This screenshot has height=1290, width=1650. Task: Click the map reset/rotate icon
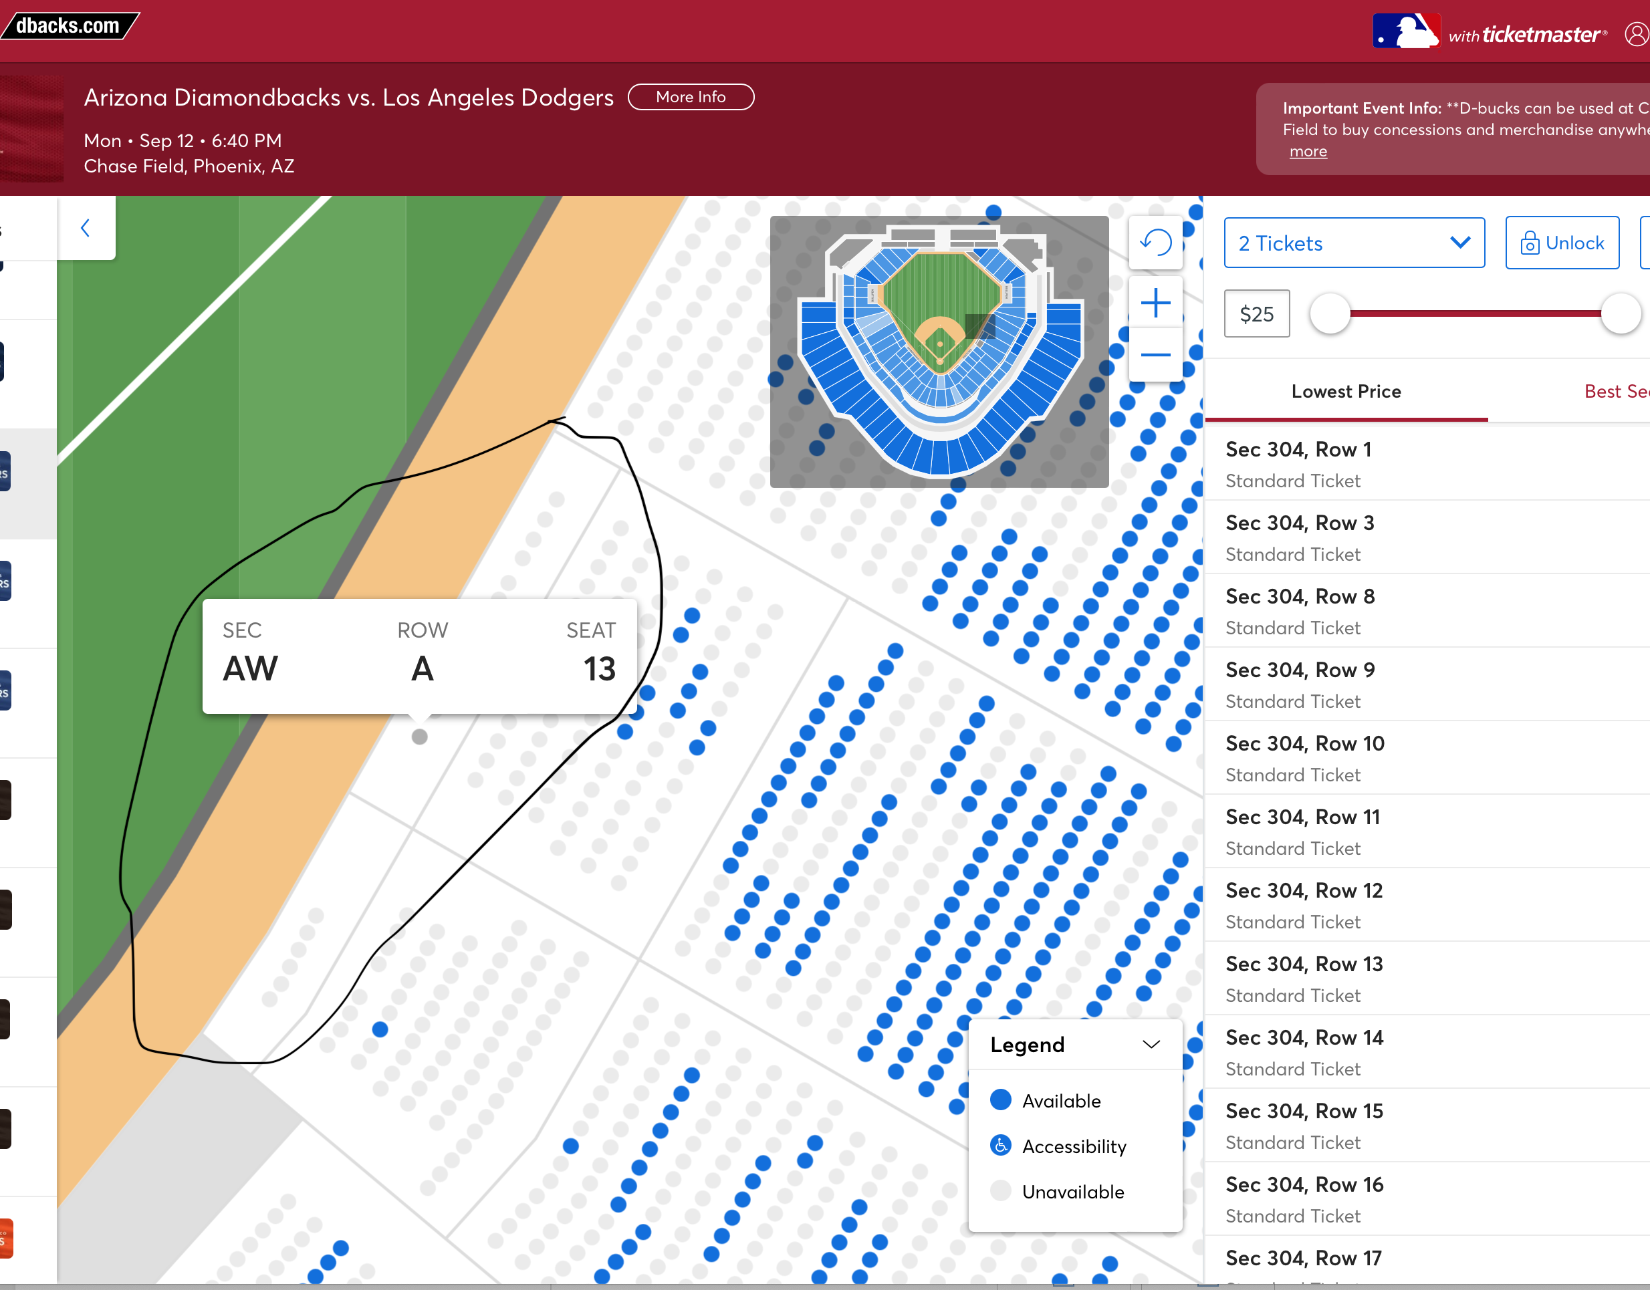click(x=1156, y=243)
